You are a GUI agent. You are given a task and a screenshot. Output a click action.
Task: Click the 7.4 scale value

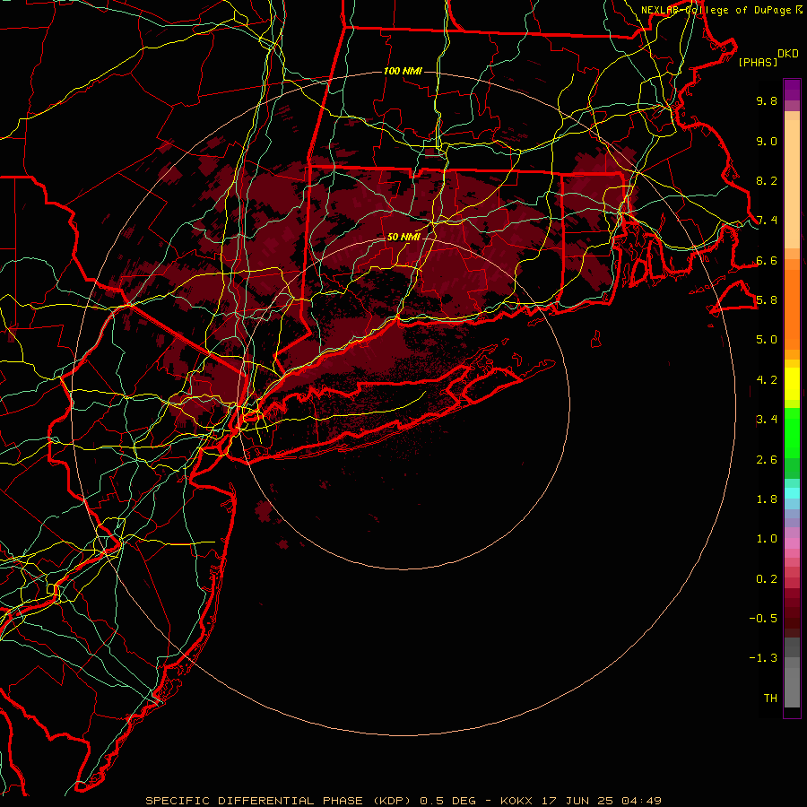click(767, 221)
